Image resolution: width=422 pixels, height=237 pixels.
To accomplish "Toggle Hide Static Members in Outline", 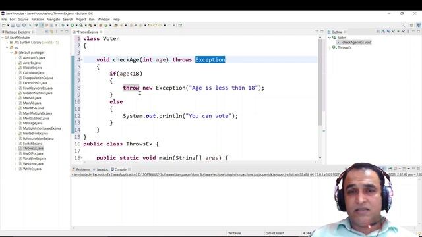I will pyautogui.click(x=393, y=32).
